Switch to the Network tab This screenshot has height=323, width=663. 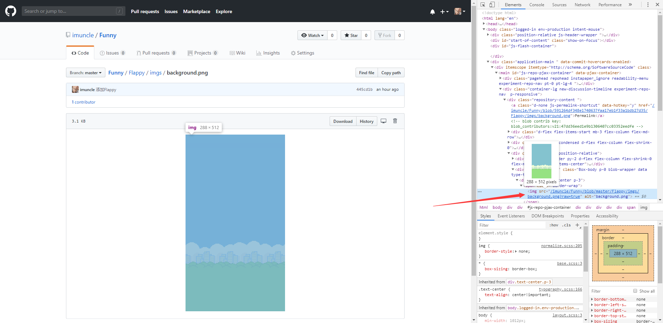[583, 4]
